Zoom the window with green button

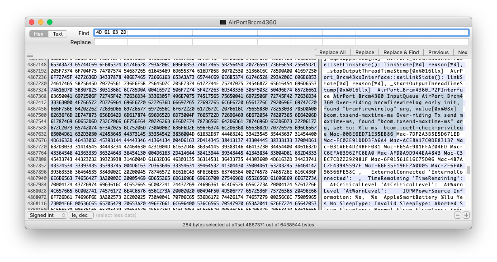[50, 22]
